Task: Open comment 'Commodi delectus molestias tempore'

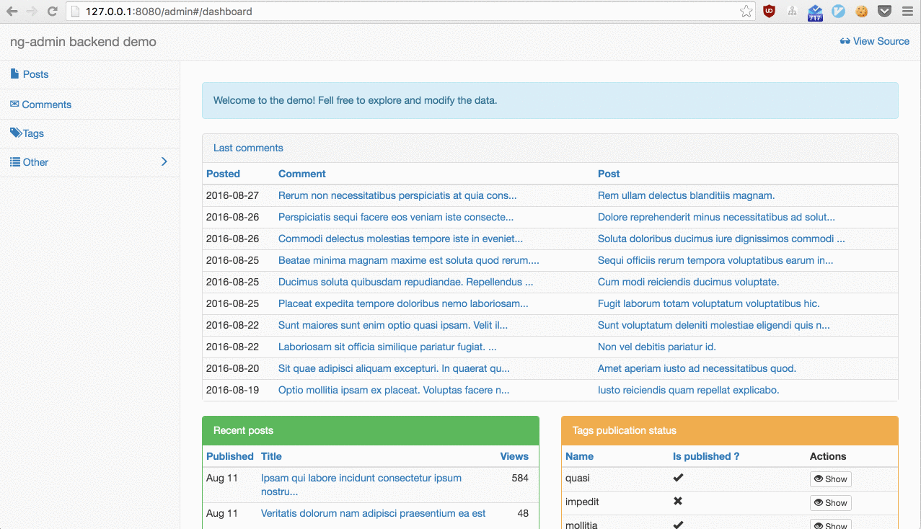Action: coord(400,239)
